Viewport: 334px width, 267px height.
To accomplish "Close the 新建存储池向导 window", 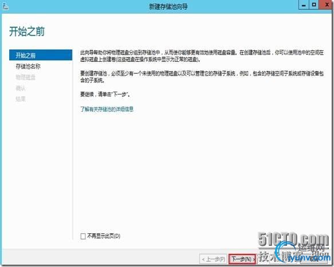I will click(326, 5).
